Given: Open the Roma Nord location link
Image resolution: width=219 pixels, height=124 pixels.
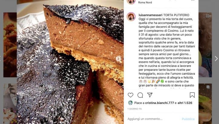Looking at the screenshot, I should [145, 2].
